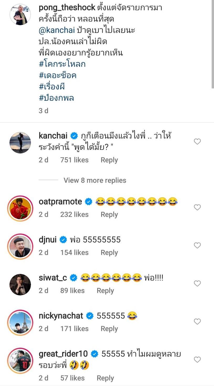Like great_rider10's comment heart
This screenshot has height=386, width=214.
(x=197, y=359)
